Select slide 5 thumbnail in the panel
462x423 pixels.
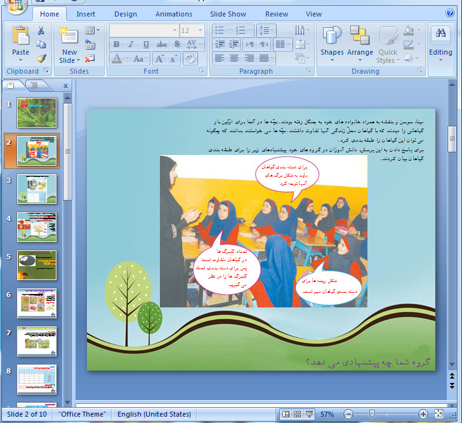37,265
